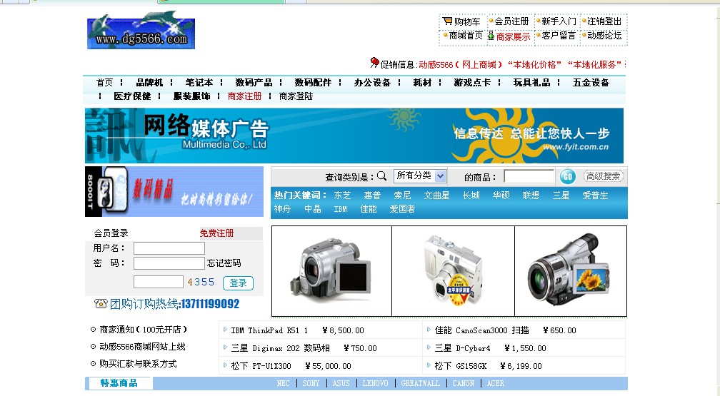Focus the 用户名 input field
This screenshot has width=720, height=396.
[169, 248]
